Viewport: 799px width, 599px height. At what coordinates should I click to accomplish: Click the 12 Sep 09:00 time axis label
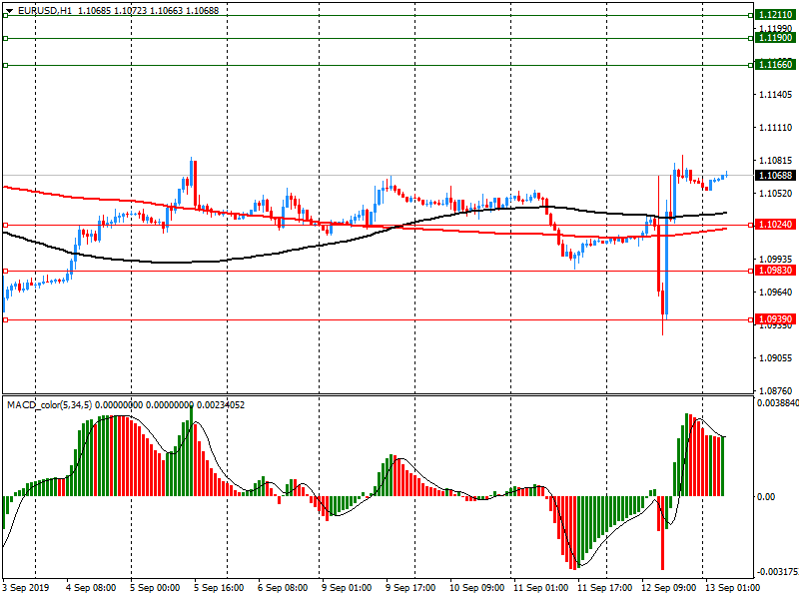point(668,588)
